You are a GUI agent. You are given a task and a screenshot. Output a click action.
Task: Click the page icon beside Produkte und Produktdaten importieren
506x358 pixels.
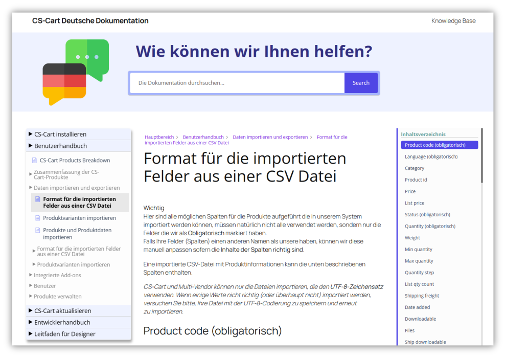[x=37, y=230]
